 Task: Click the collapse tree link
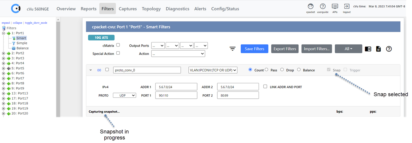[x=17, y=23]
